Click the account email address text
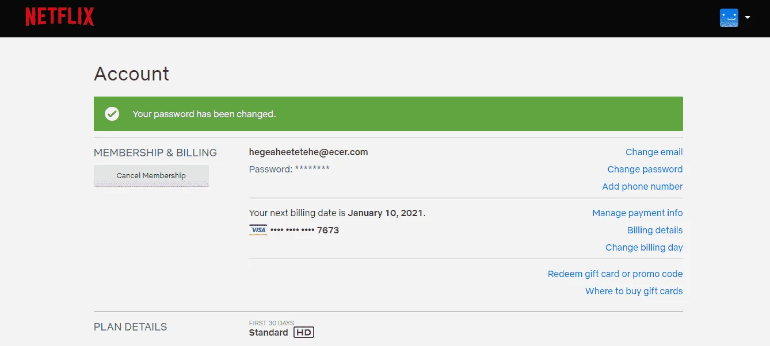Viewport: 770px width, 346px height. pos(308,152)
